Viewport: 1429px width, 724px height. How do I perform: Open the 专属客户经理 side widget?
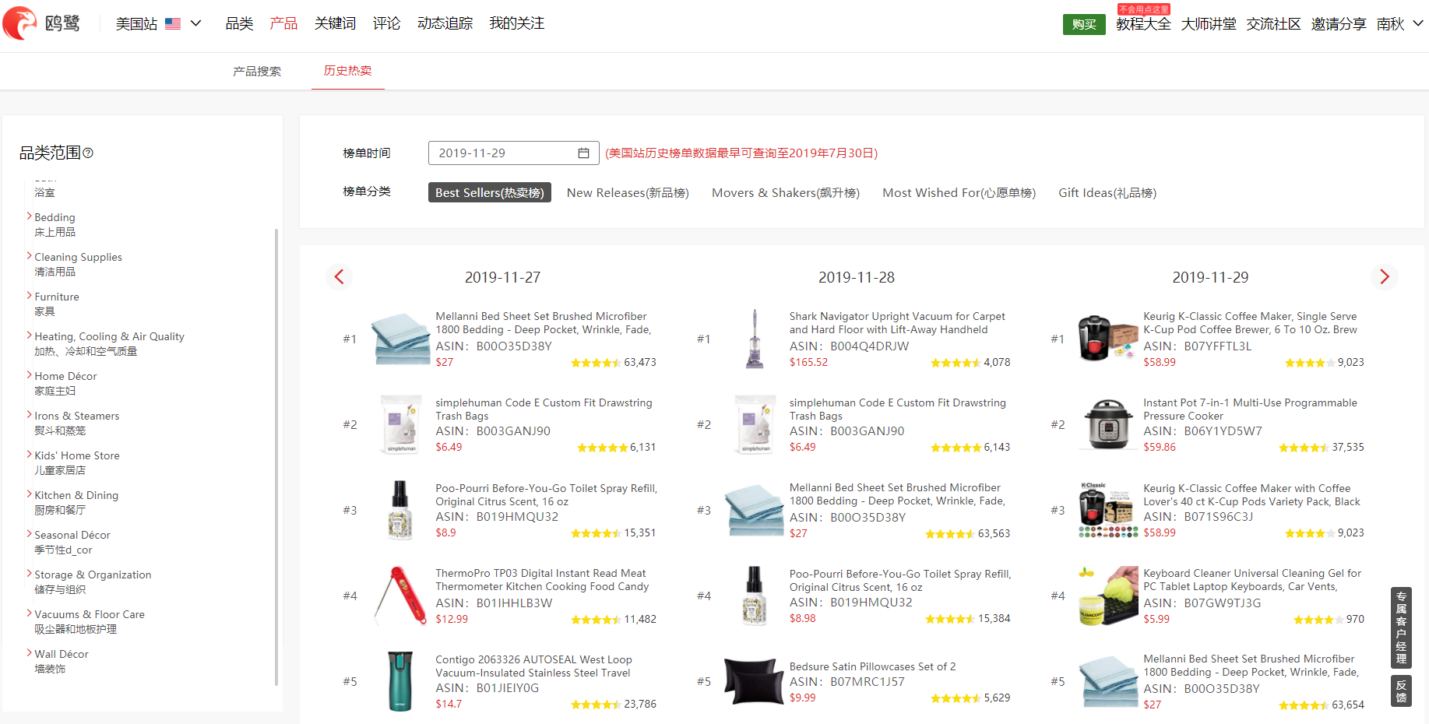pyautogui.click(x=1401, y=627)
